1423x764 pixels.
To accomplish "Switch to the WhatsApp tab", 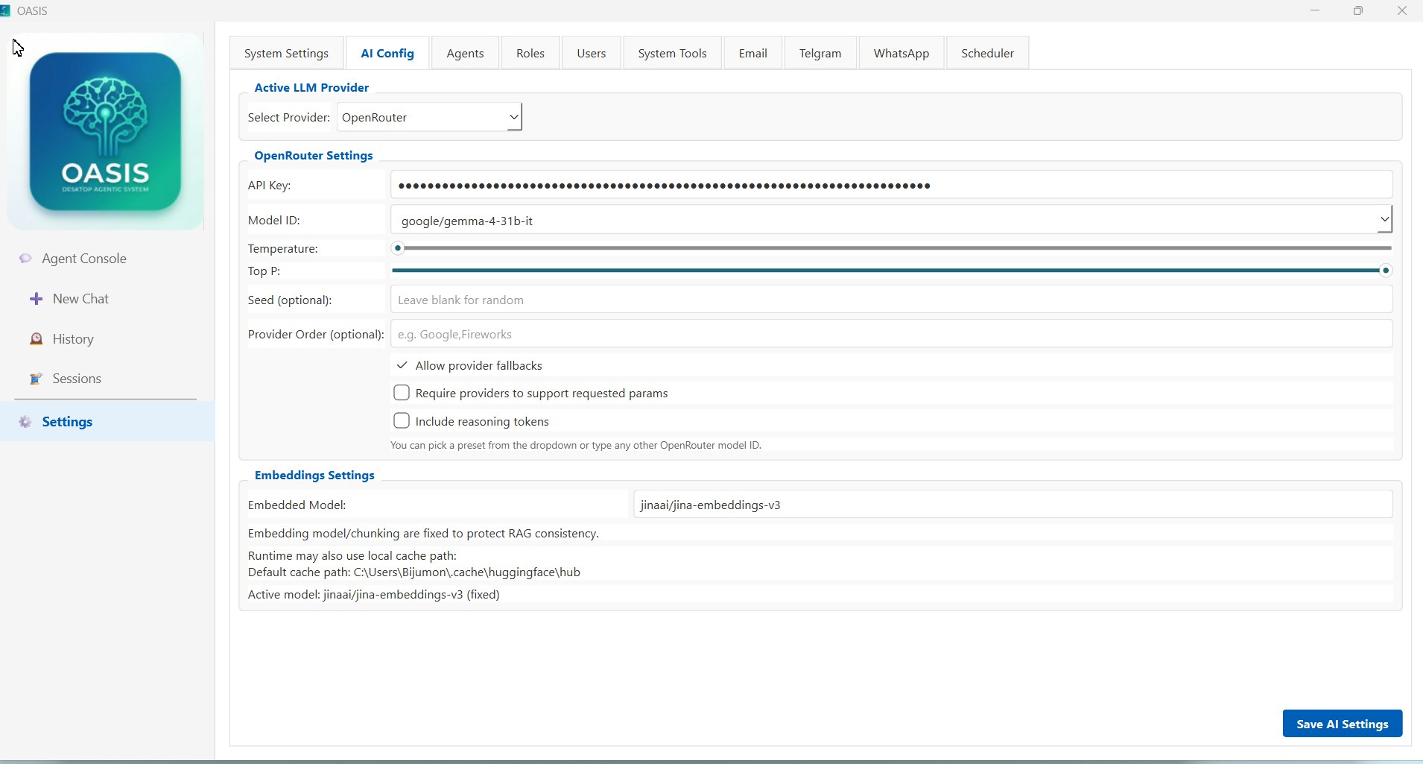I will click(x=901, y=53).
